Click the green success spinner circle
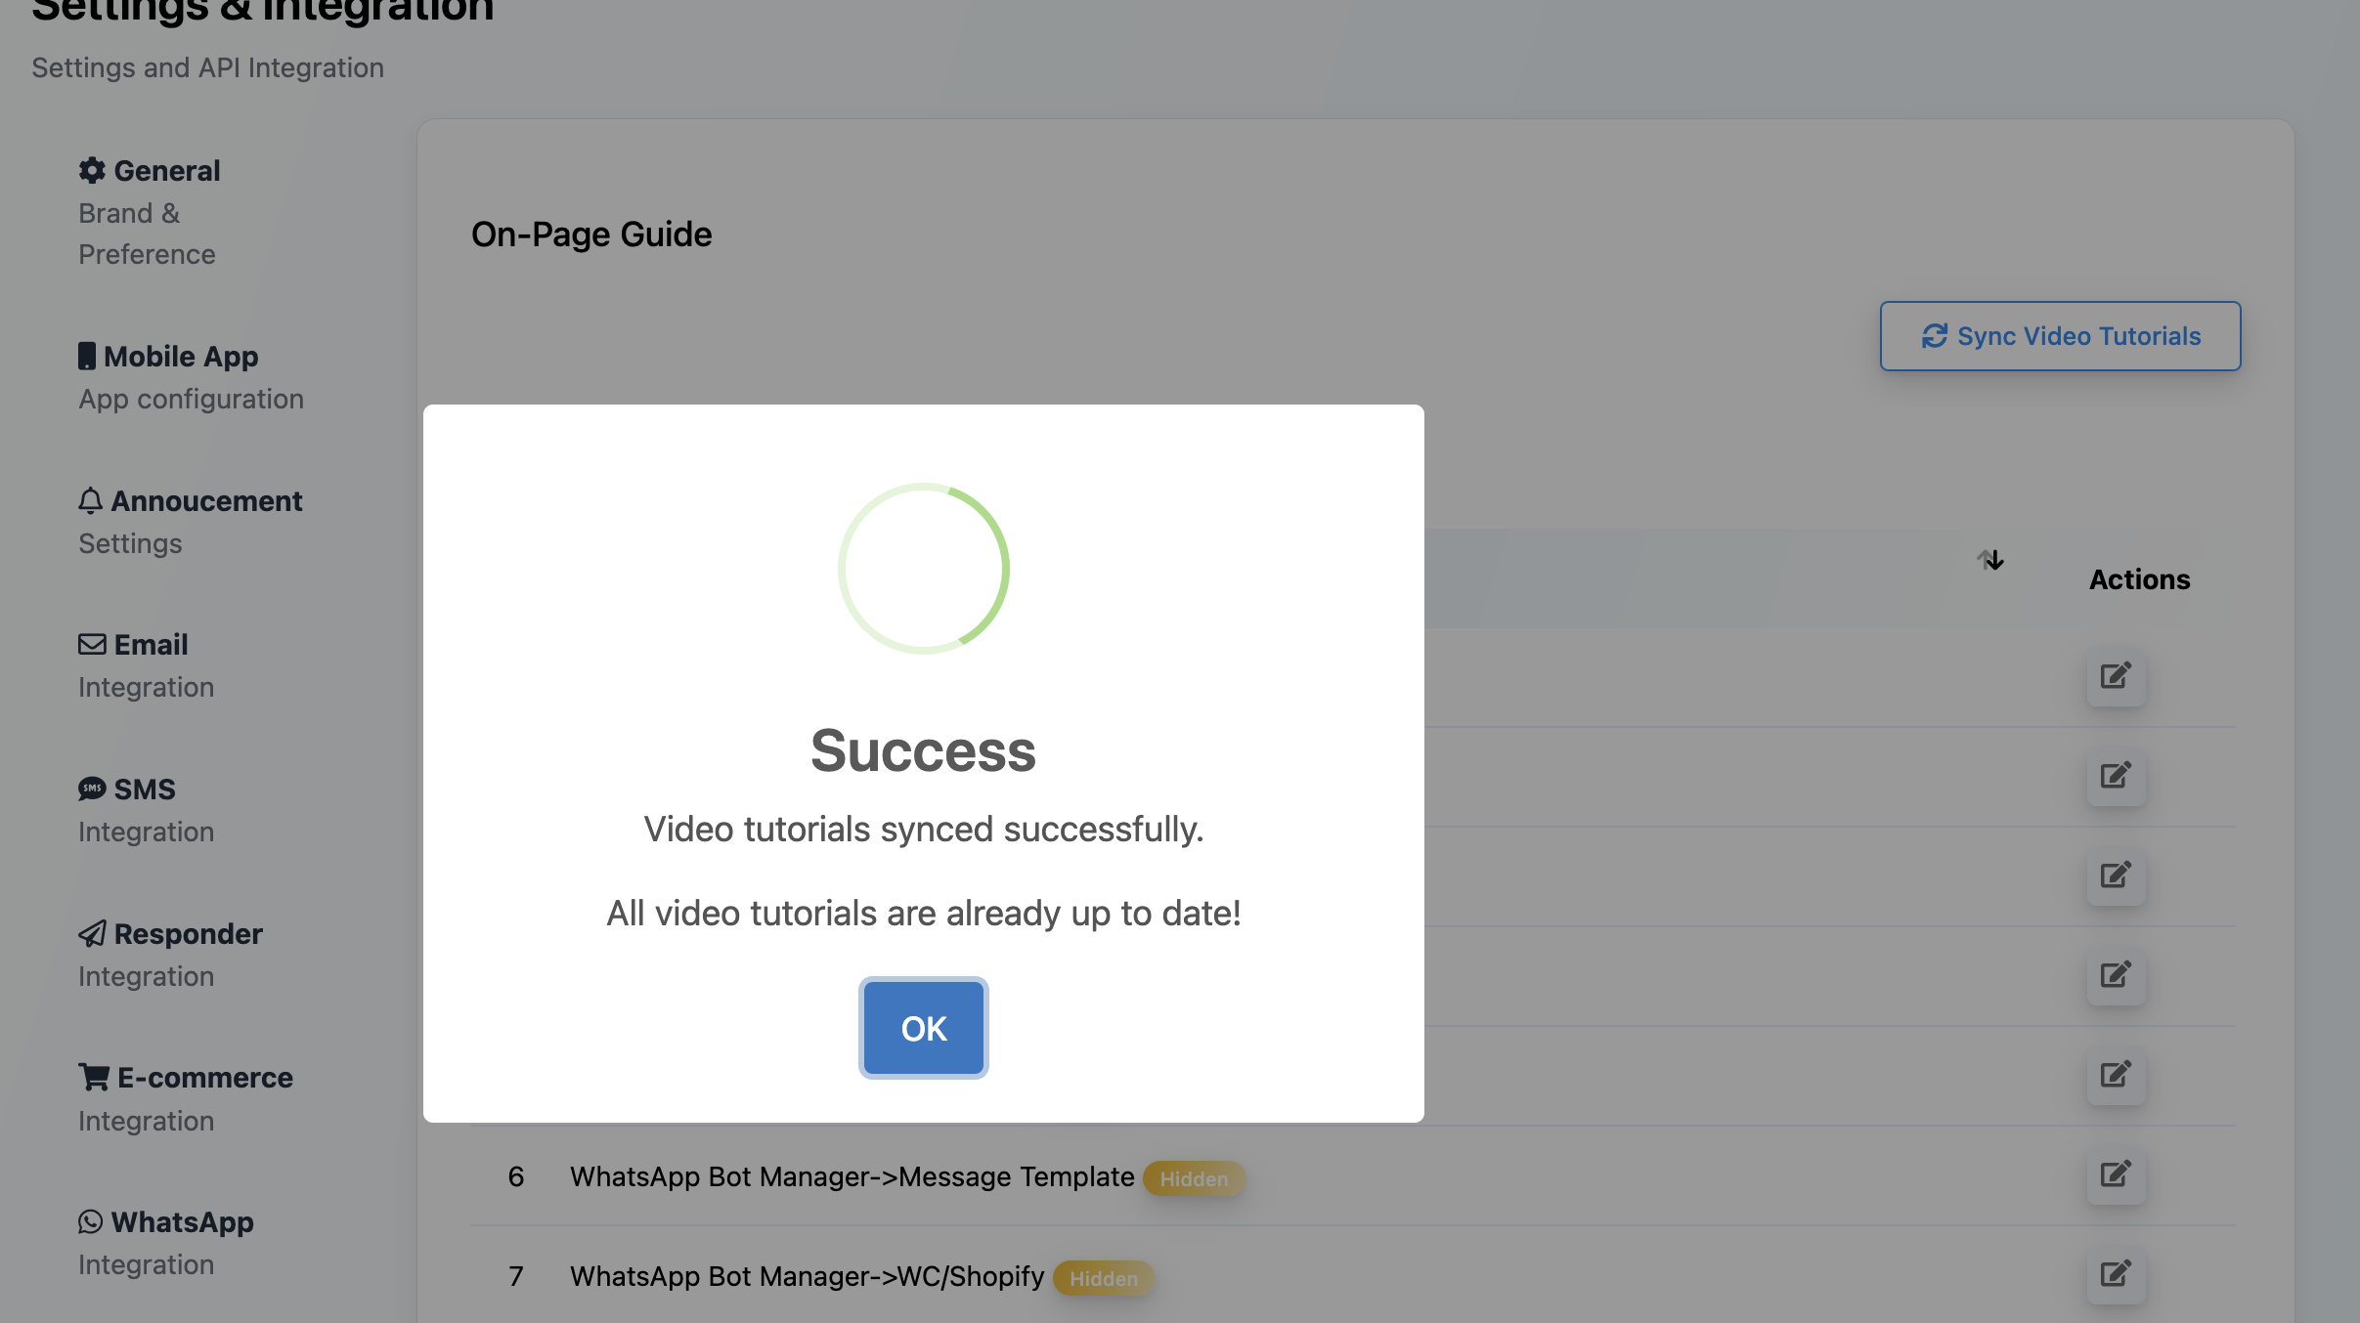 point(923,569)
